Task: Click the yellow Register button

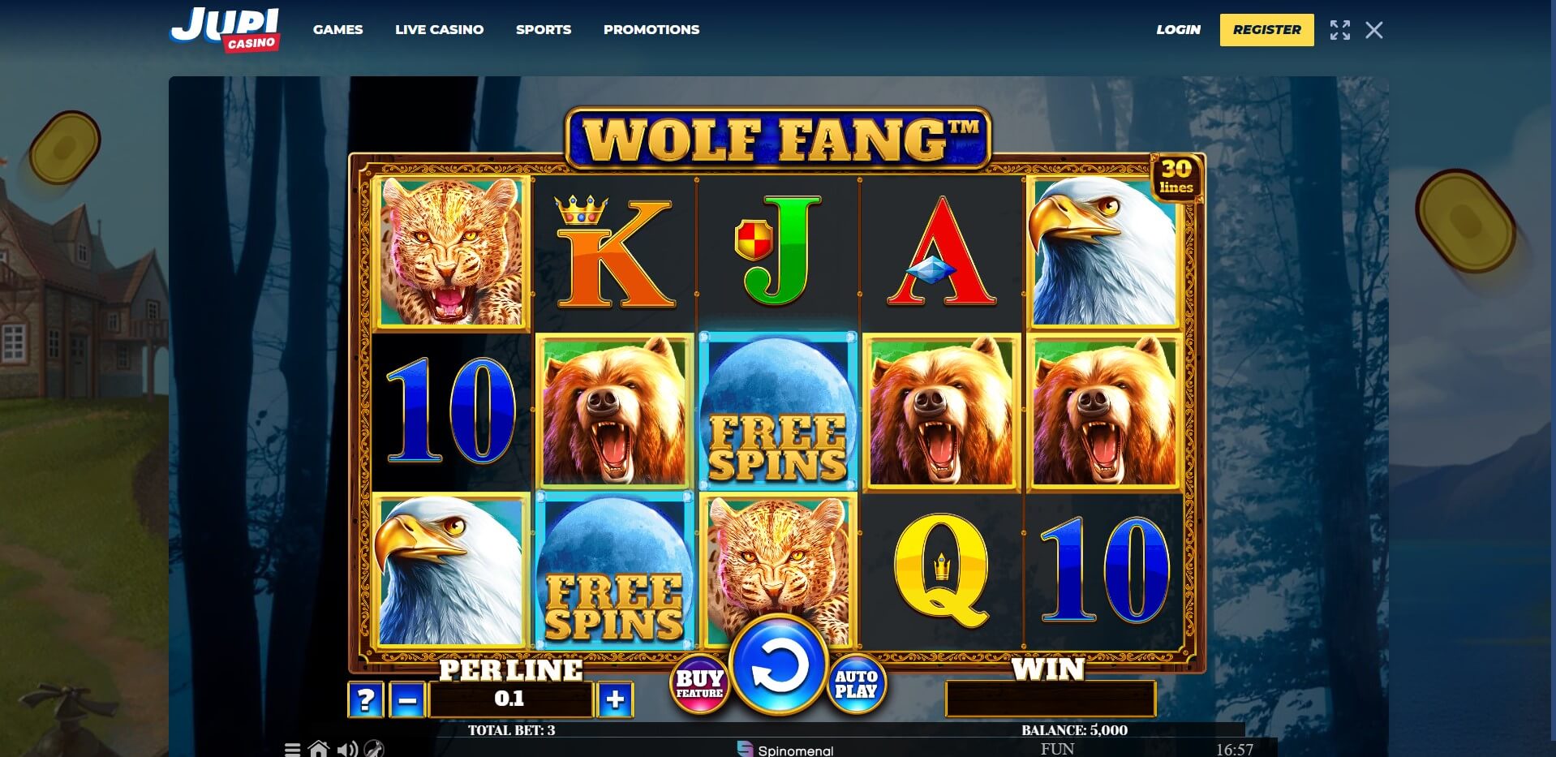Action: point(1266,30)
